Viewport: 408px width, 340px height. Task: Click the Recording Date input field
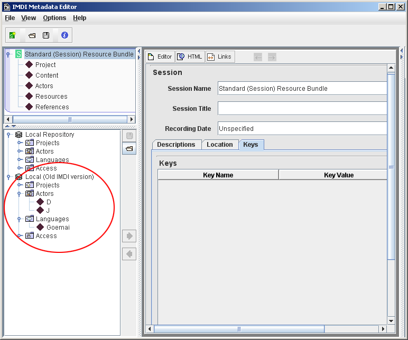coord(302,128)
